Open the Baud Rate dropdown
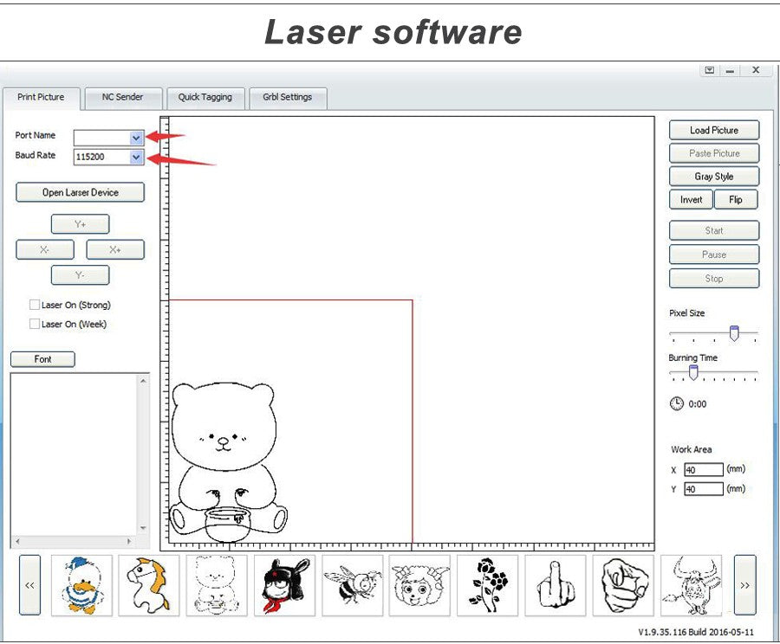This screenshot has height=644, width=780. click(x=135, y=156)
